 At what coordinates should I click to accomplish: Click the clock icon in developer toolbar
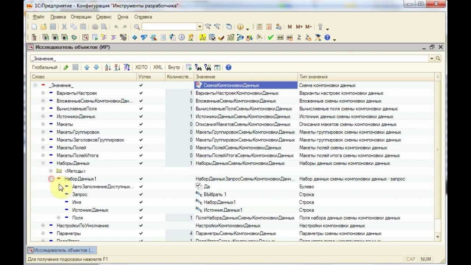(182, 37)
